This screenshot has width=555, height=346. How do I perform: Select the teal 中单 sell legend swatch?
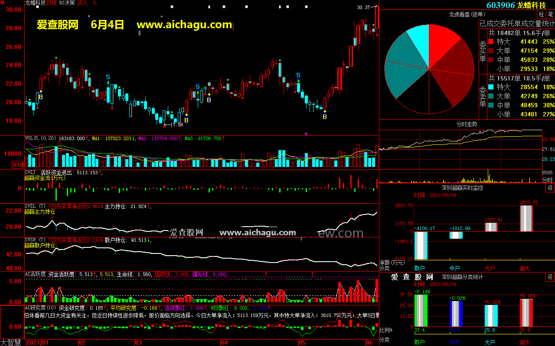491,105
